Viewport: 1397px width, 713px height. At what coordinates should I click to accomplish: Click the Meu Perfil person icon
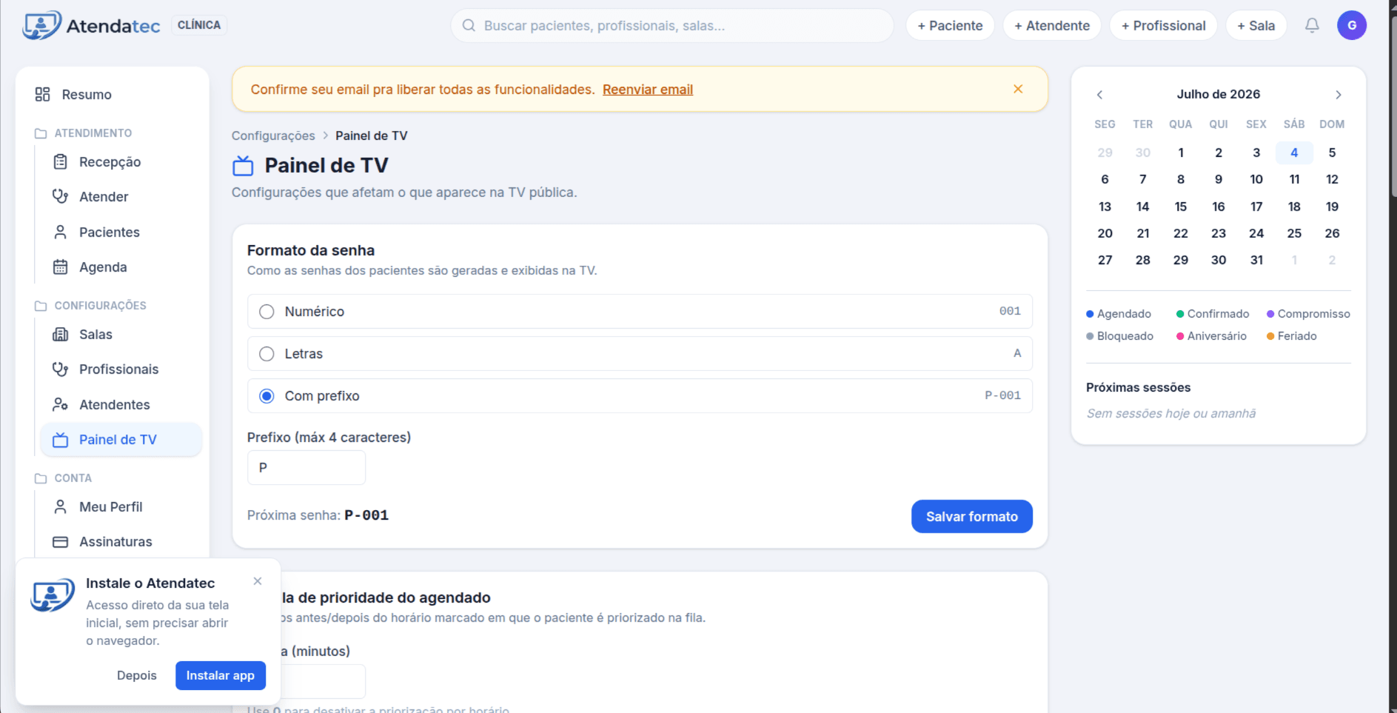pos(61,506)
